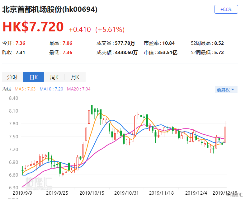Click the 2019/12/4 date axis label
The width and height of the screenshot is (245, 199).
coord(196,193)
